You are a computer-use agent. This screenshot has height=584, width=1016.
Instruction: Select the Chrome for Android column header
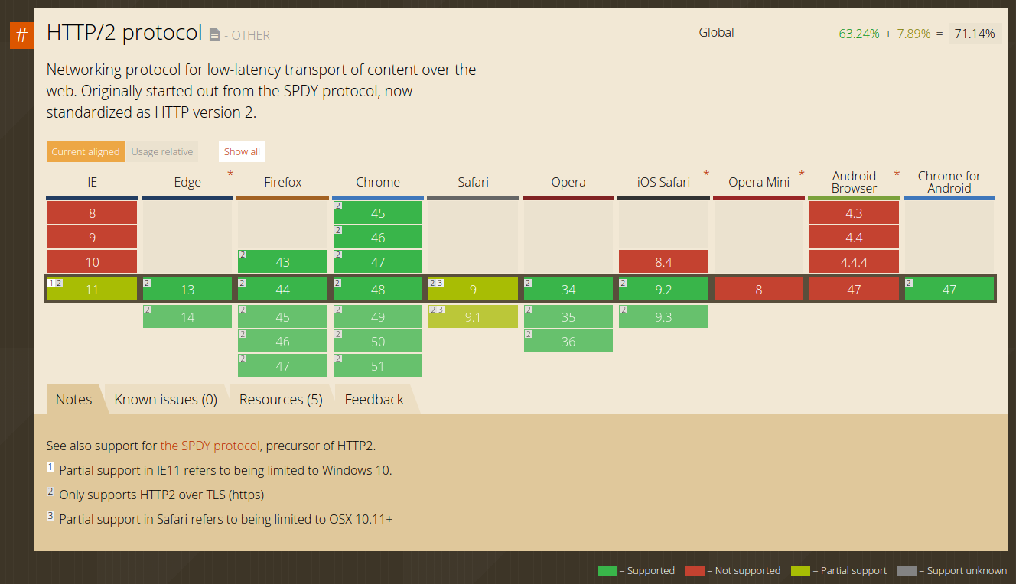[x=949, y=182]
